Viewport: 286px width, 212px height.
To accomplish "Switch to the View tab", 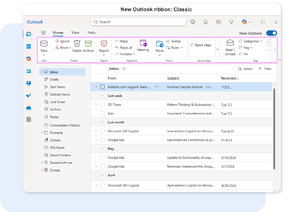I will 75,33.
